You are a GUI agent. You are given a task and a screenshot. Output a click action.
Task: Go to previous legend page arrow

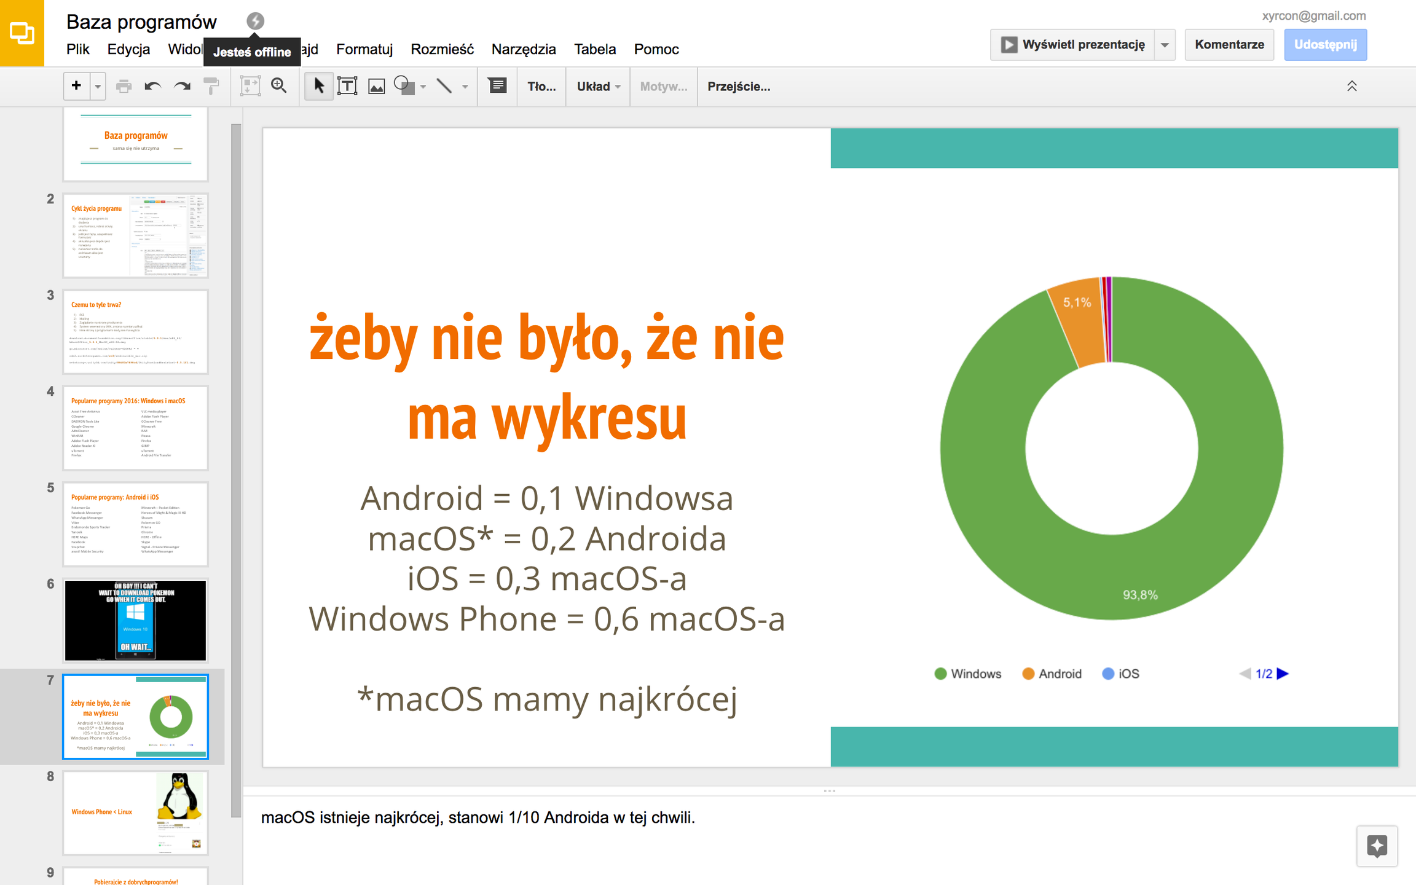[x=1245, y=674]
